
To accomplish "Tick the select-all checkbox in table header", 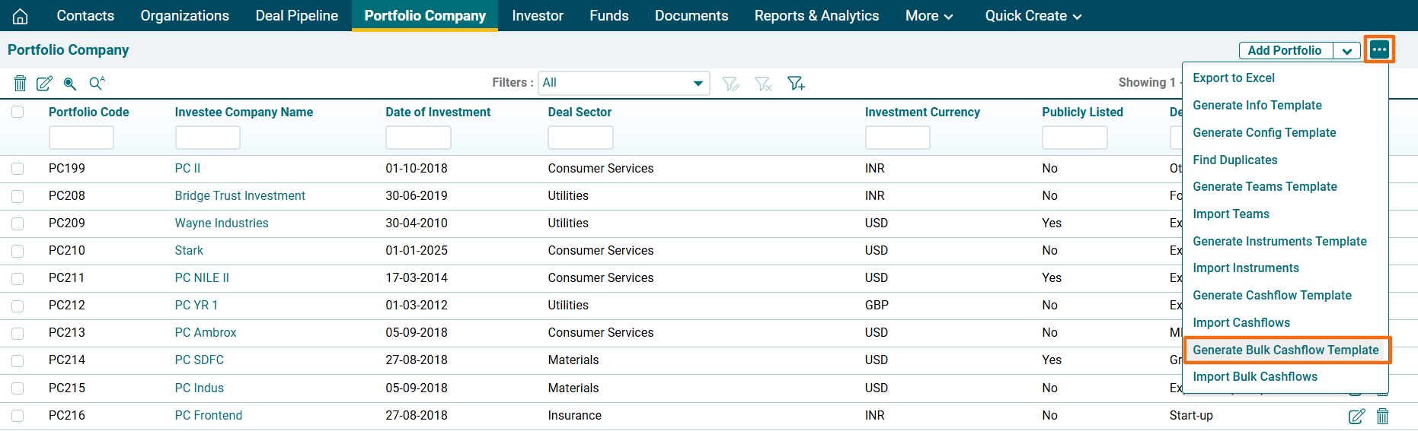I will tap(18, 112).
